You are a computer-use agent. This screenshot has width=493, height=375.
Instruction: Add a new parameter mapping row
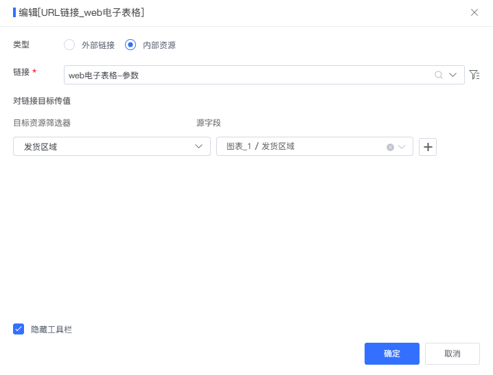click(x=428, y=147)
